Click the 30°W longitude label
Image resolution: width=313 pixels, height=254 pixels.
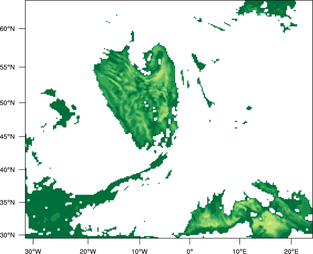click(x=33, y=251)
